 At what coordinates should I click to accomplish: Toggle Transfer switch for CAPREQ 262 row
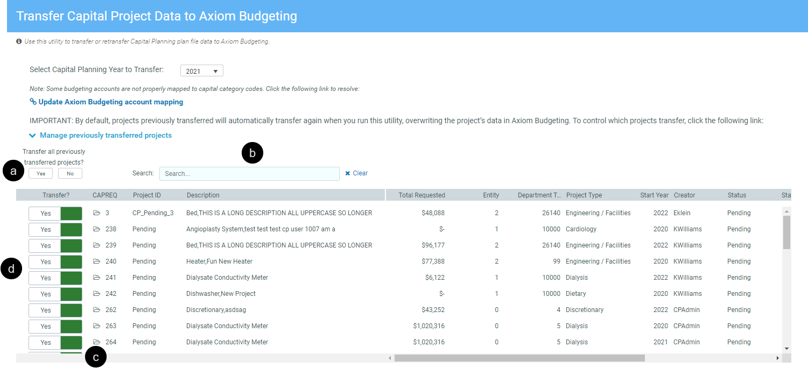(x=55, y=310)
